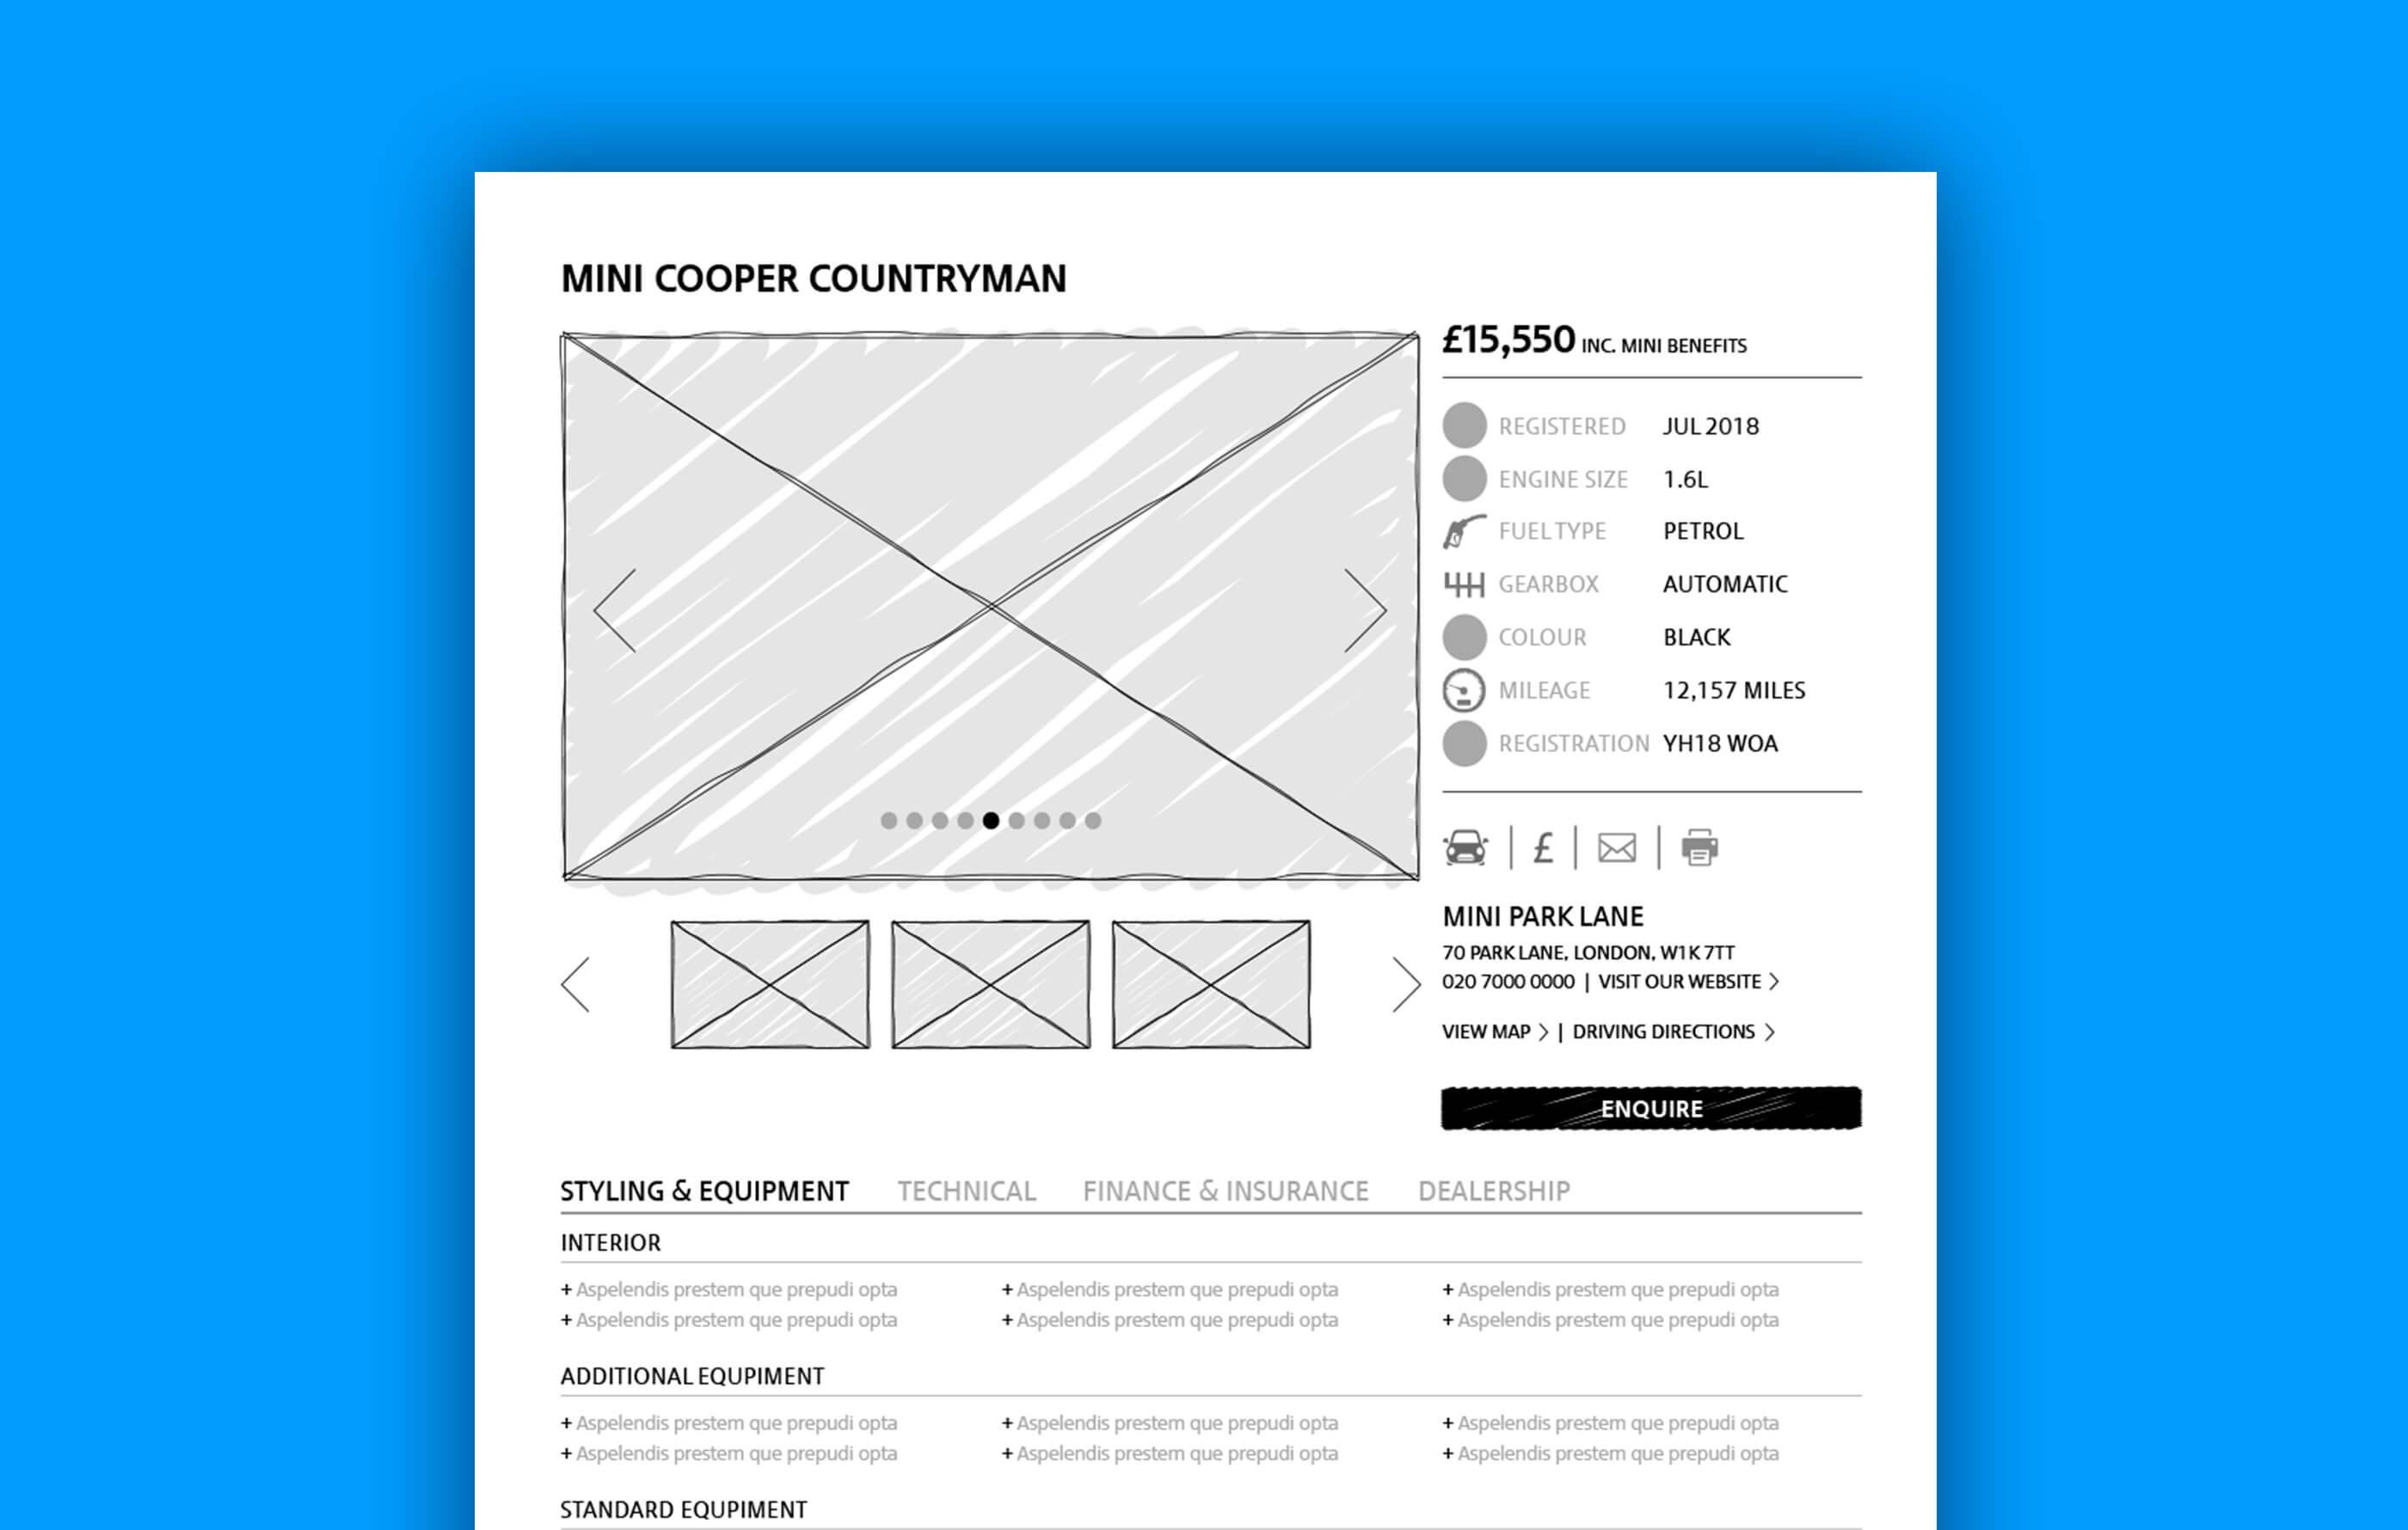This screenshot has width=2408, height=1530.
Task: Select the Styling & Equipment tab
Action: pos(700,1190)
